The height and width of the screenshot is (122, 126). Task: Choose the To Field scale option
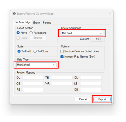(19, 51)
